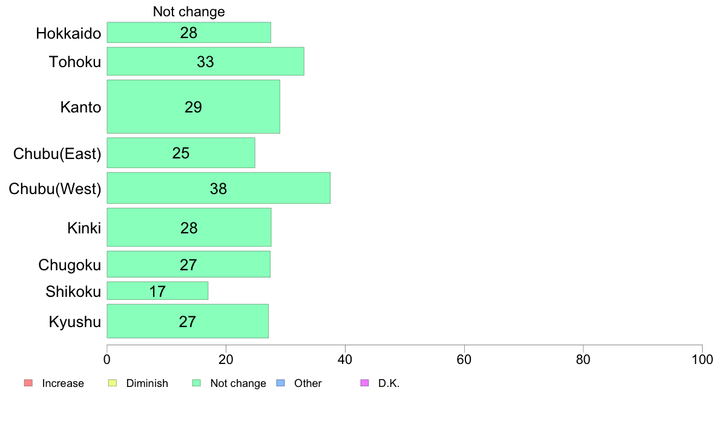Click the Shikoku axis label

click(73, 291)
